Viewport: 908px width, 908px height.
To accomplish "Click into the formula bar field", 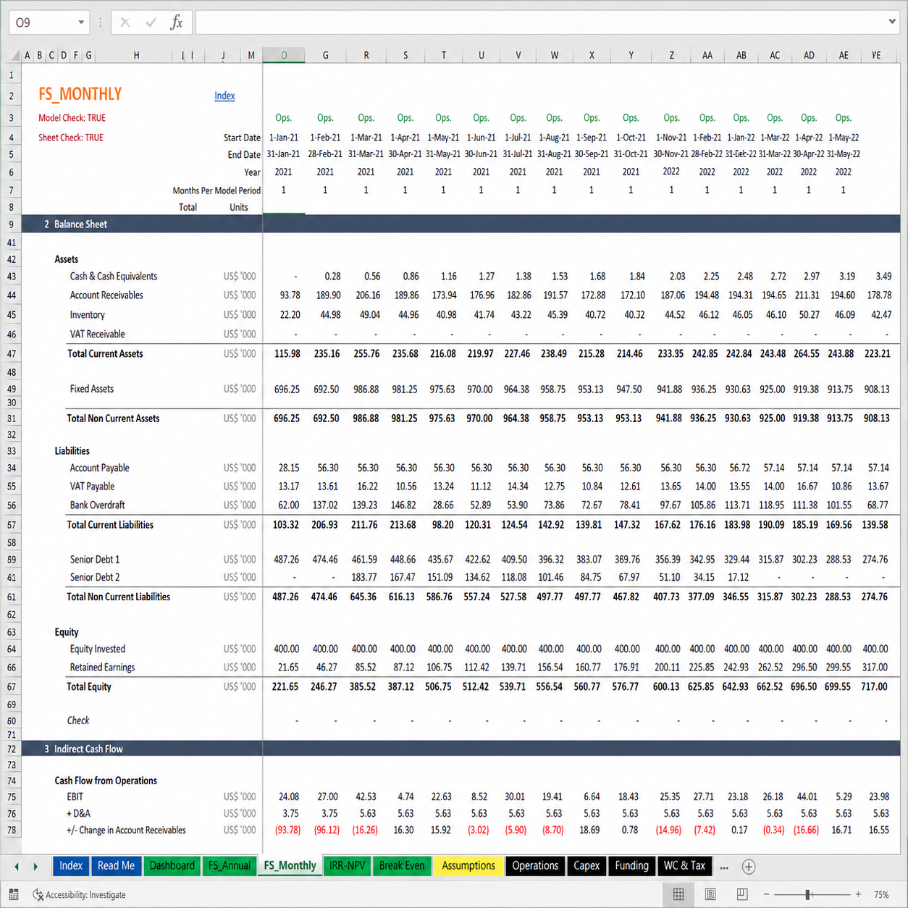I will click(539, 22).
